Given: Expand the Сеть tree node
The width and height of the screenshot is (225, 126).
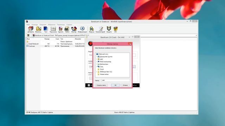Looking at the screenshot, I should pos(97,67).
